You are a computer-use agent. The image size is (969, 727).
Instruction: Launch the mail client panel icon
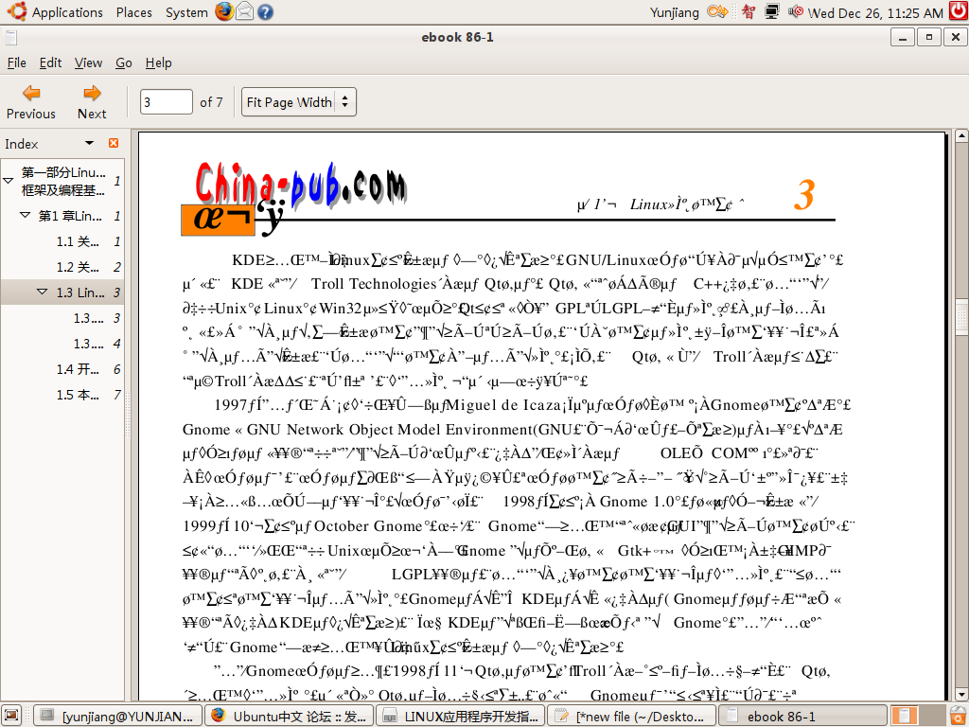pos(245,11)
